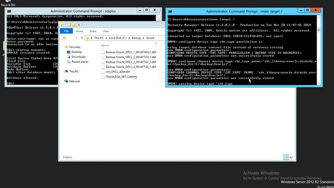Expand chevron after This PC in breadcrumb

[x=106, y=38]
